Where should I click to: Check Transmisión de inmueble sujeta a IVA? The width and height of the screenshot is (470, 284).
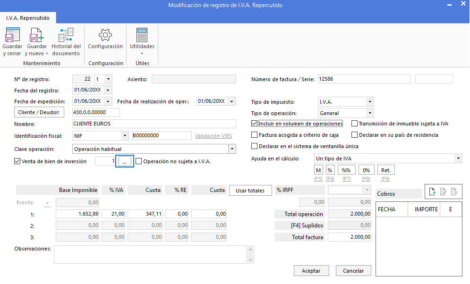(x=355, y=124)
